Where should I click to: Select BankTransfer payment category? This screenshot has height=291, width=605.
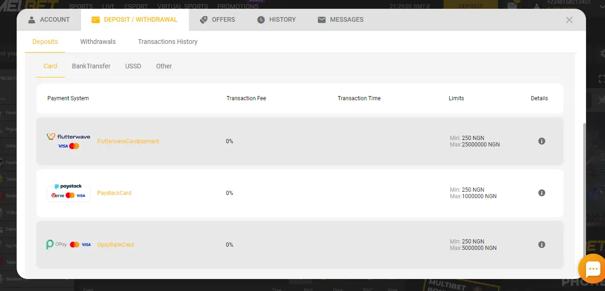[x=91, y=66]
